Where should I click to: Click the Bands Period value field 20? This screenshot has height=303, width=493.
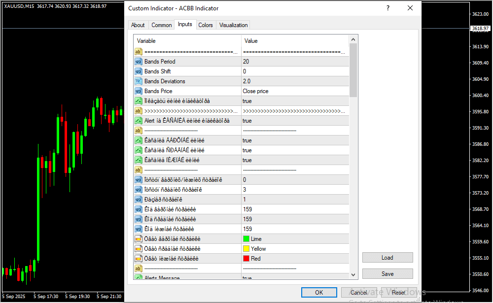tap(246, 62)
